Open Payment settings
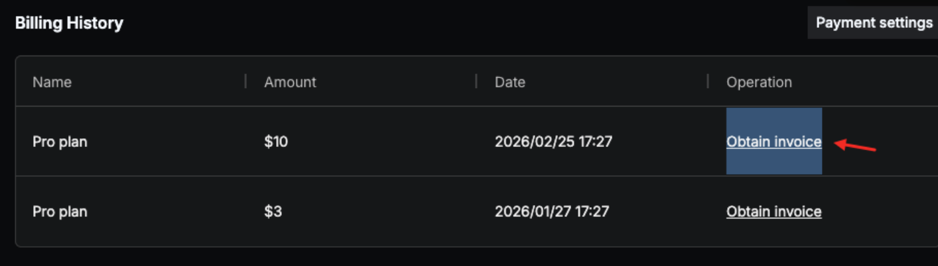Image resolution: width=938 pixels, height=266 pixels. [x=874, y=23]
